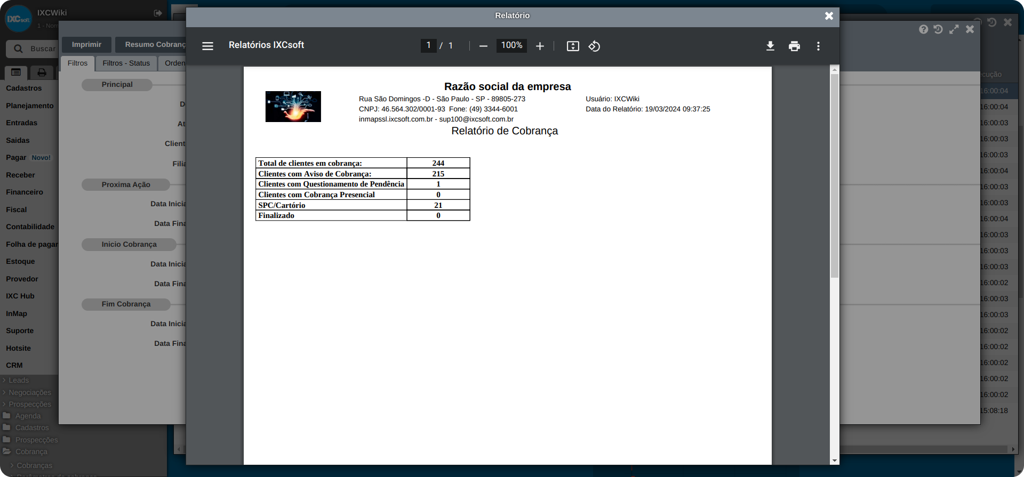This screenshot has height=477, width=1024.
Task: Switch to the Filtros tab
Action: pyautogui.click(x=77, y=63)
